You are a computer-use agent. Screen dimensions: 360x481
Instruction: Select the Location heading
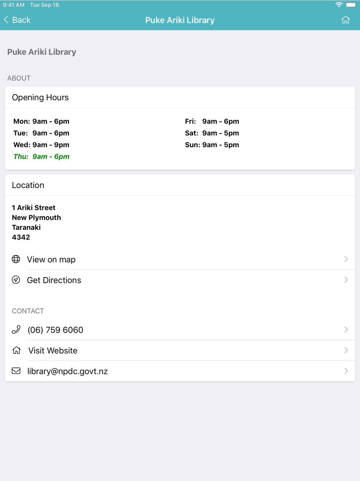coord(28,185)
